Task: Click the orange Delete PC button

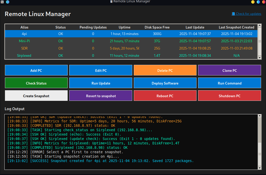Action: [x=165, y=71]
